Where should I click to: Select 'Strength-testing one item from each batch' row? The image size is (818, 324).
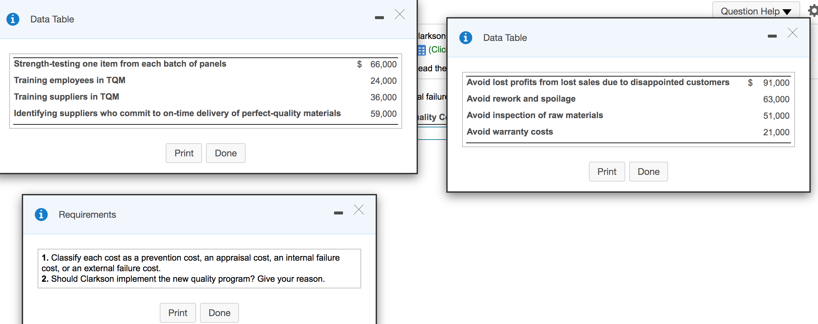[205, 64]
